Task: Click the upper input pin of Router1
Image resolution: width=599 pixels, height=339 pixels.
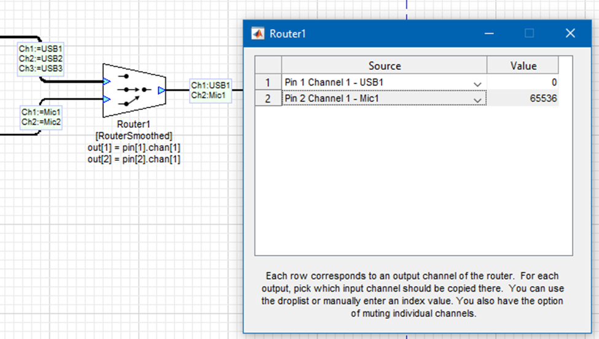Action: [x=106, y=81]
